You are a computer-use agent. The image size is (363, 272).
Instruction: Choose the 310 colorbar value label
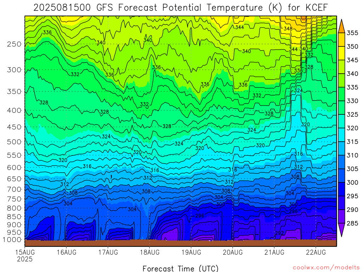(352, 155)
